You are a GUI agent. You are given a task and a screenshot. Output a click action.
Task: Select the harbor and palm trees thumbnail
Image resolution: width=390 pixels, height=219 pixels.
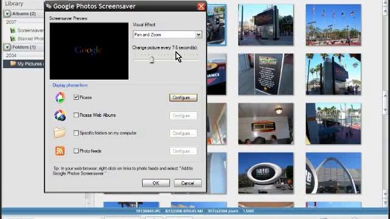click(x=333, y=123)
